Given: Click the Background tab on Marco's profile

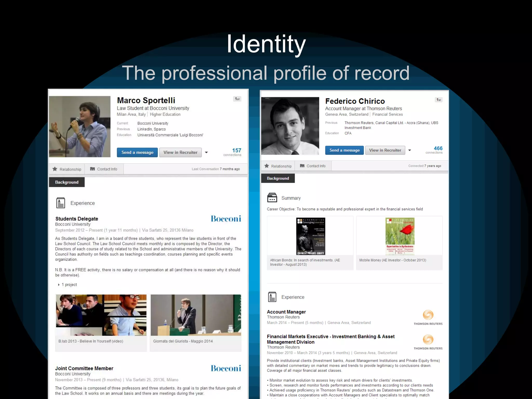Looking at the screenshot, I should pyautogui.click(x=67, y=182).
